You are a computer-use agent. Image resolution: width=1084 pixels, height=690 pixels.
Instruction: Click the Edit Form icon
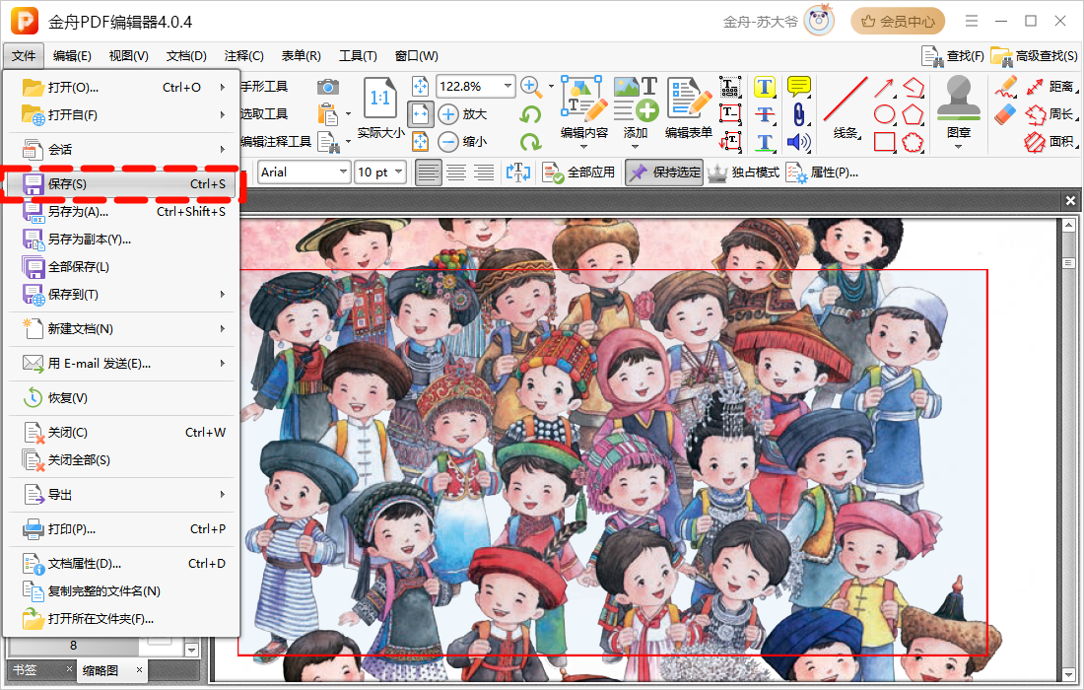689,99
